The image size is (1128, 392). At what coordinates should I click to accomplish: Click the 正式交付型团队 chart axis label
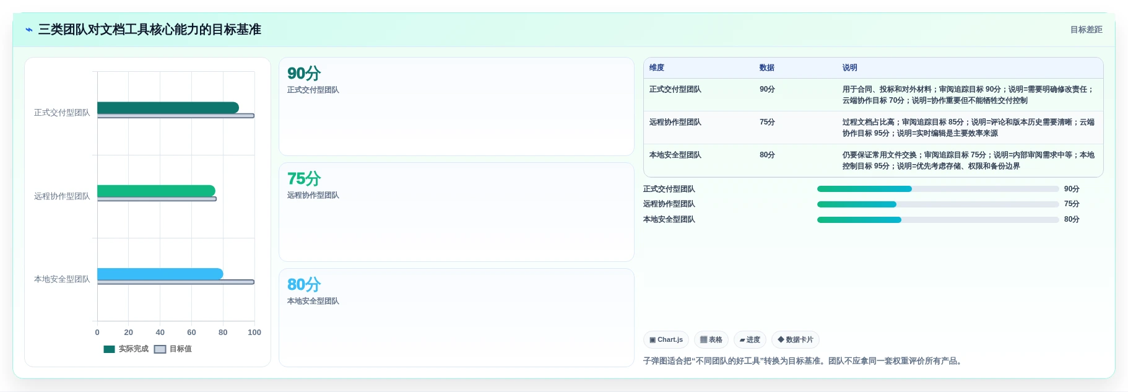[62, 113]
